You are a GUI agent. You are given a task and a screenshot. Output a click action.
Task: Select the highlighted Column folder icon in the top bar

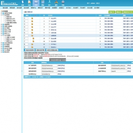coord(36,3)
